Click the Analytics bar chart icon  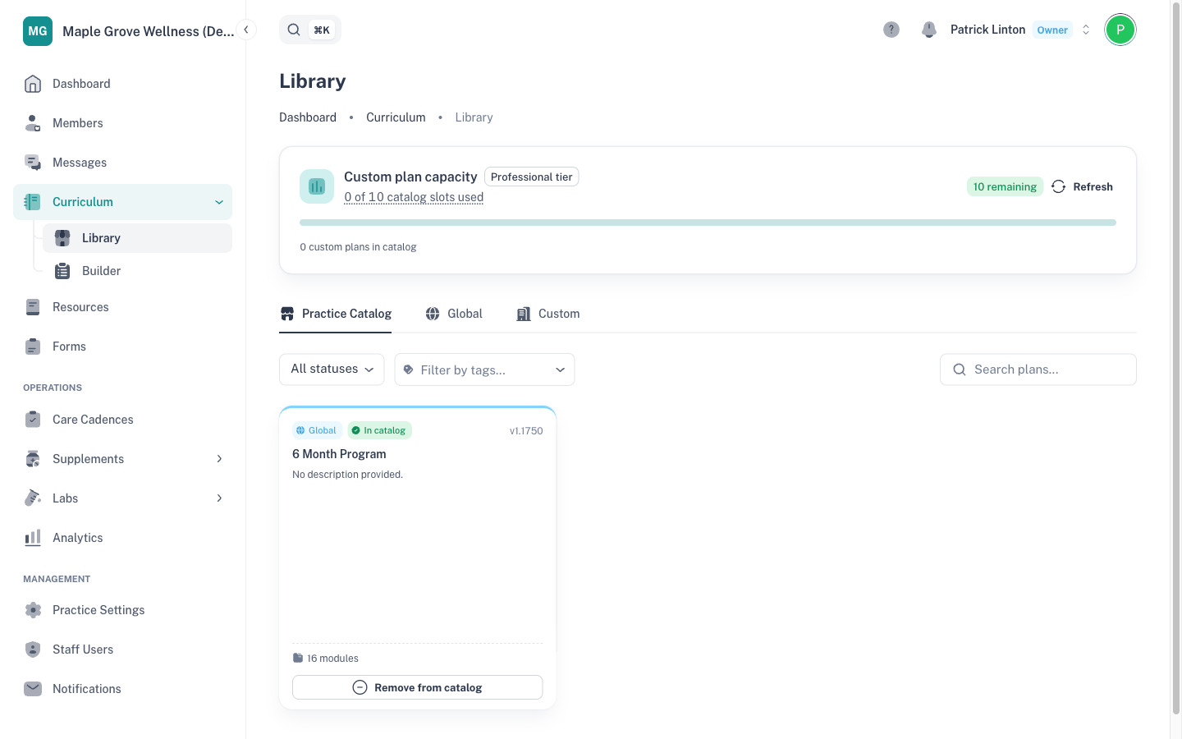coord(33,538)
